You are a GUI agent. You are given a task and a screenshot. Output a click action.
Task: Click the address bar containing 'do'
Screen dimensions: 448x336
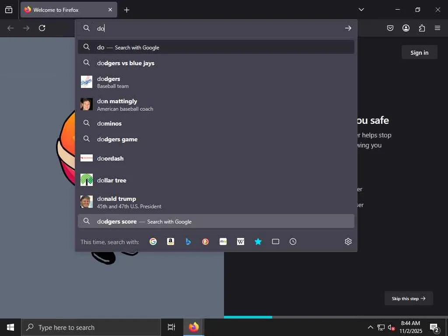[x=216, y=28]
